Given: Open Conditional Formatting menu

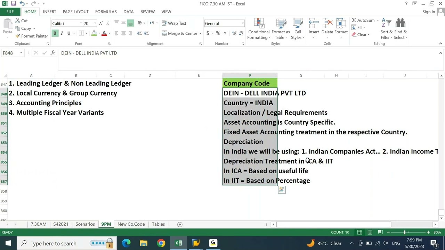Looking at the screenshot, I should tap(259, 29).
